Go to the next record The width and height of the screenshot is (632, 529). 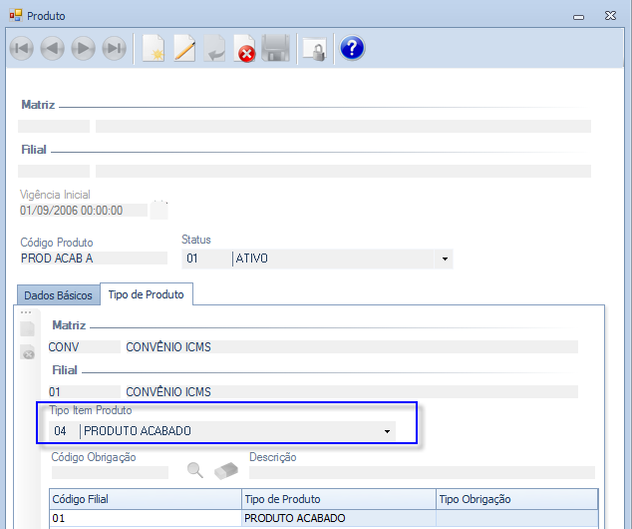pos(84,49)
